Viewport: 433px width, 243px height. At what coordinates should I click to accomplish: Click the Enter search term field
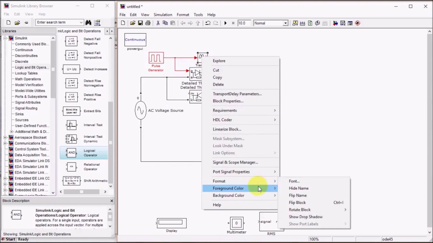pyautogui.click(x=58, y=22)
